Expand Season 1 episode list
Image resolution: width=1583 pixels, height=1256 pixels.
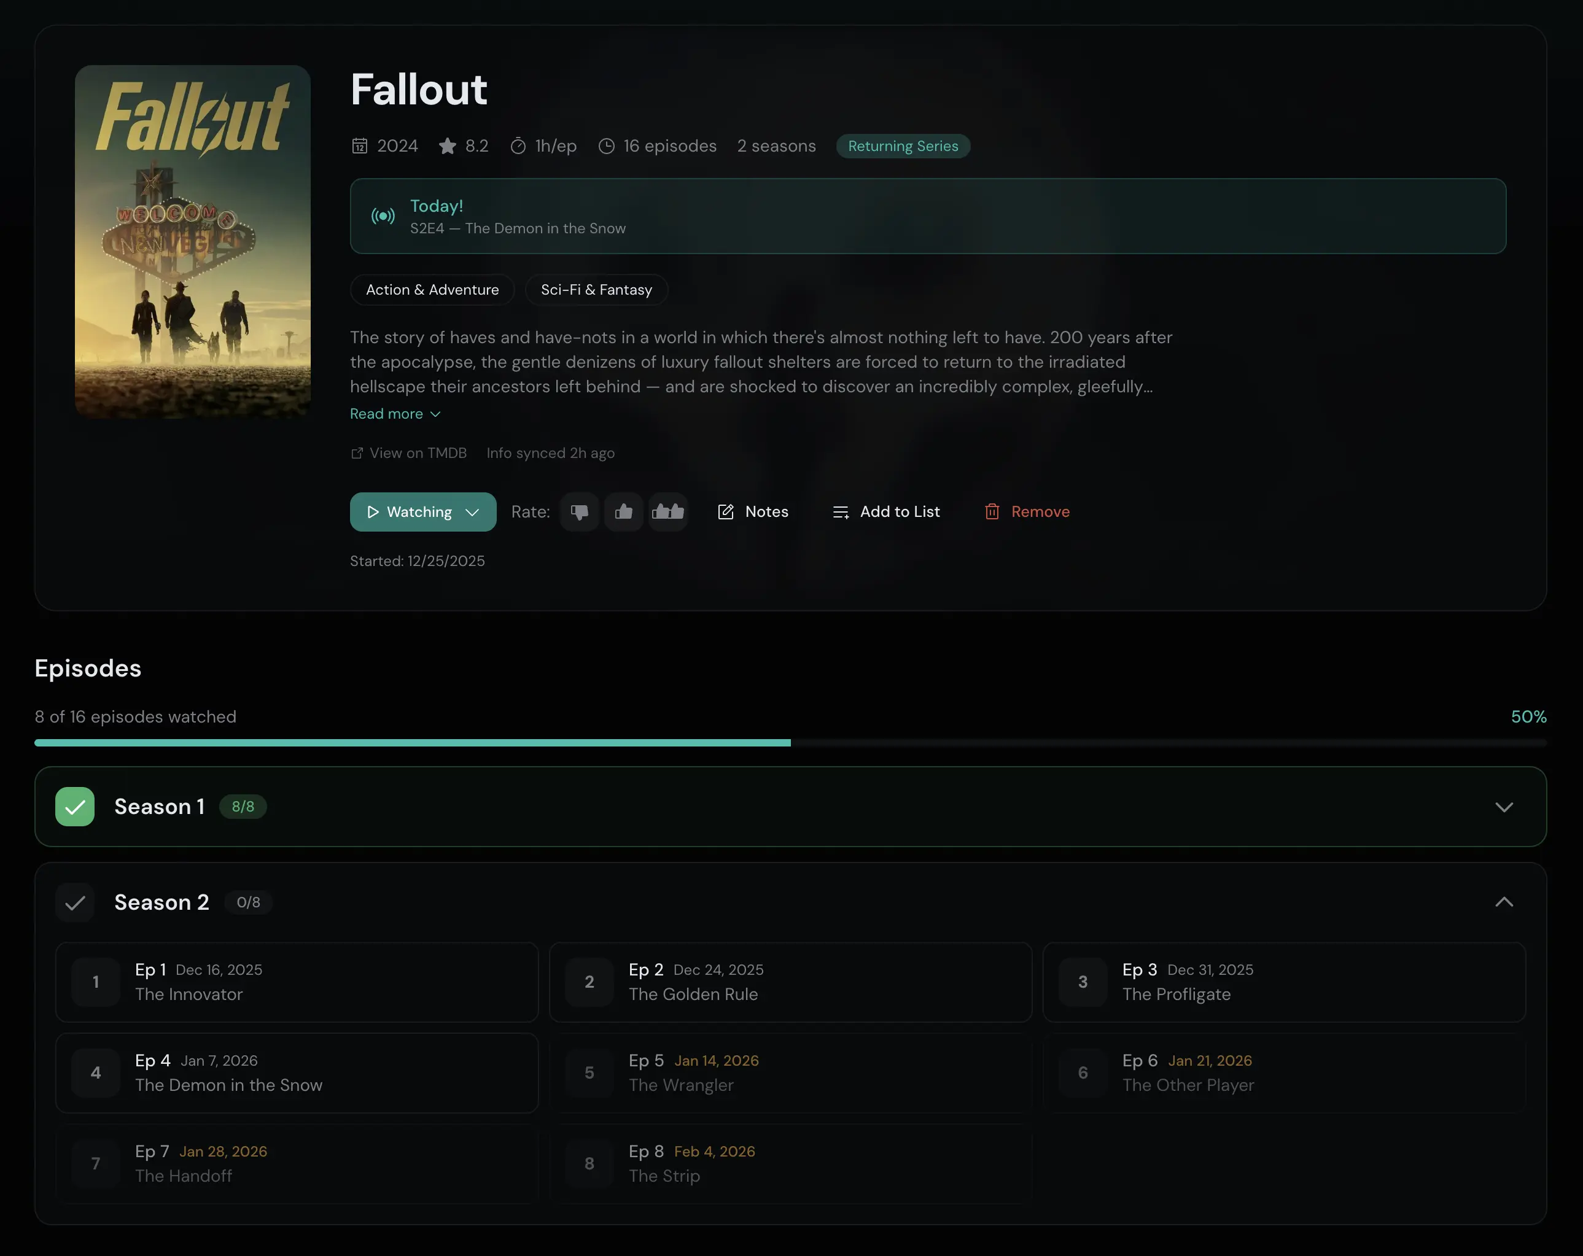coord(1503,807)
